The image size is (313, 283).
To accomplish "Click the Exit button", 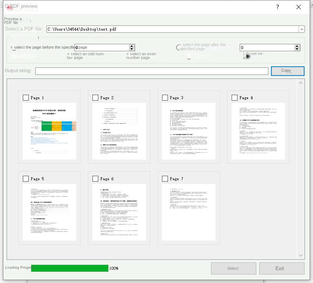I will coord(282,268).
